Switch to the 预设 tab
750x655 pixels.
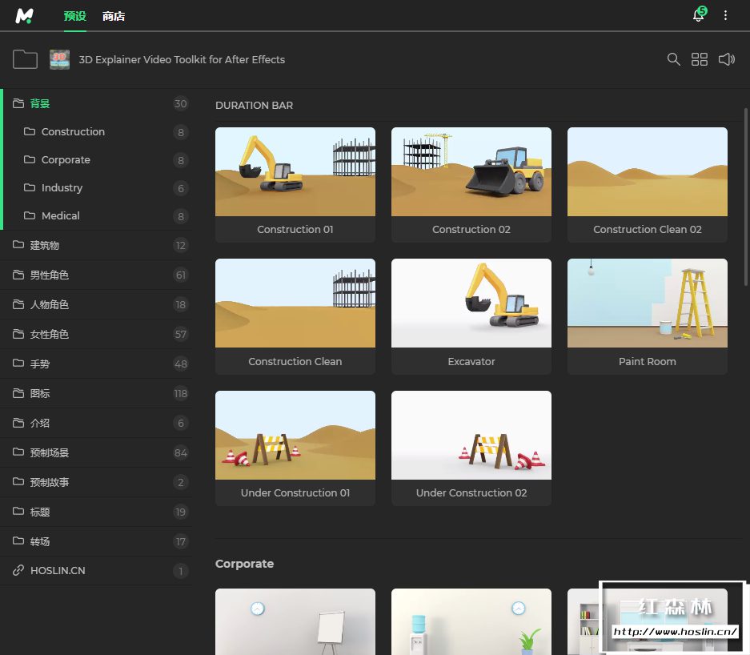[74, 16]
